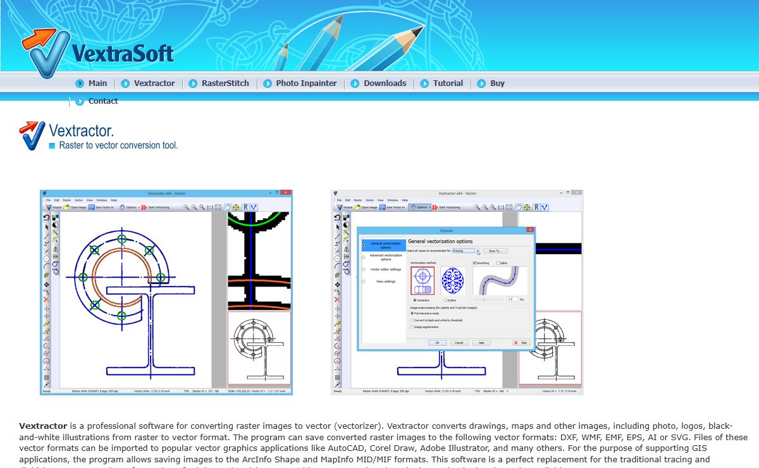The width and height of the screenshot is (759, 468).
Task: Click the color palette icon in left screenshot
Action: 55,217
